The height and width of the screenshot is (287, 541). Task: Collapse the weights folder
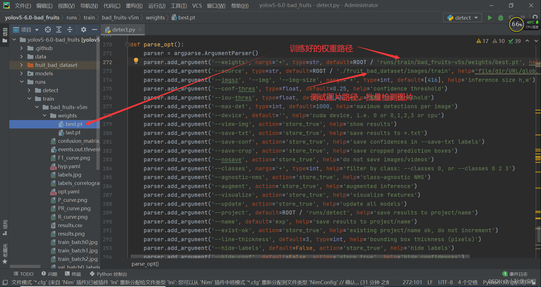pos(44,116)
